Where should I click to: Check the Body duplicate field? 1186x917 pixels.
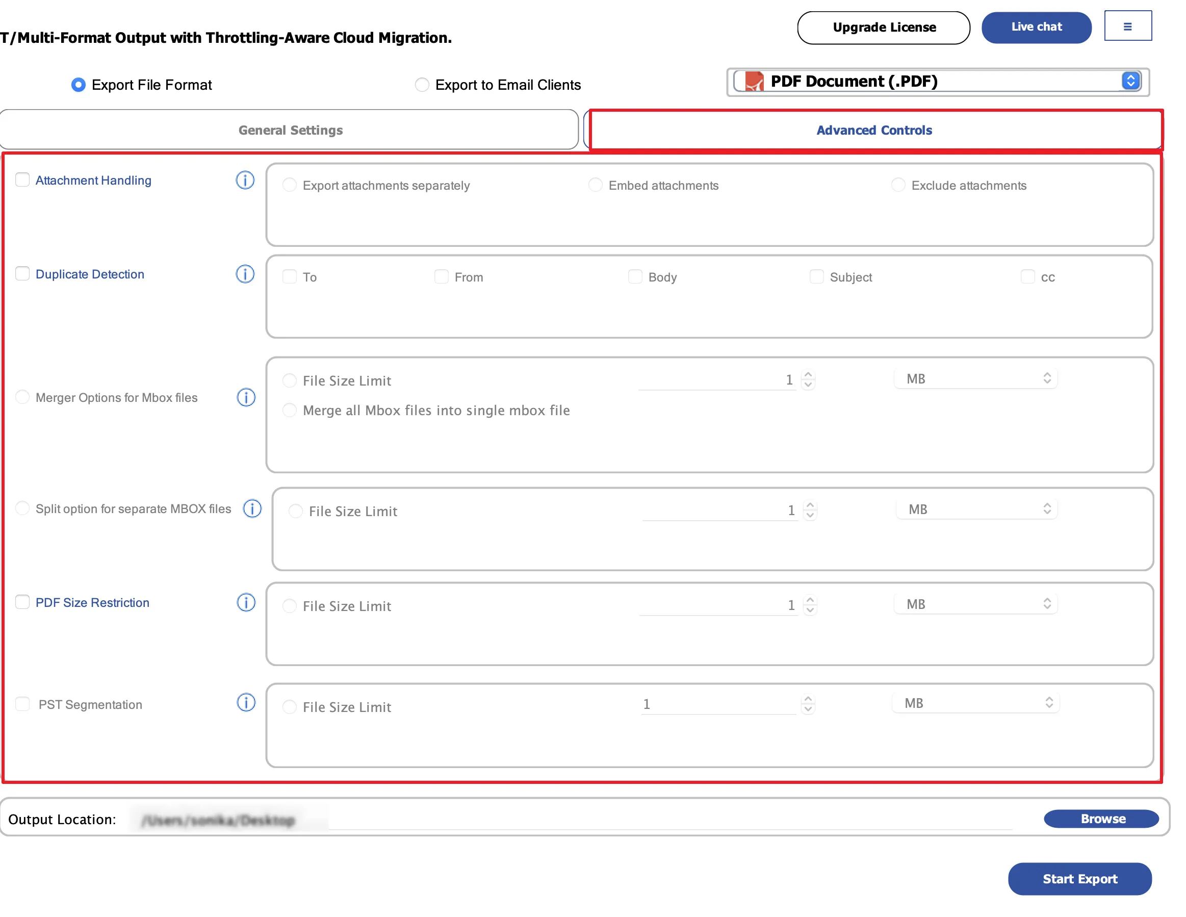(x=635, y=276)
